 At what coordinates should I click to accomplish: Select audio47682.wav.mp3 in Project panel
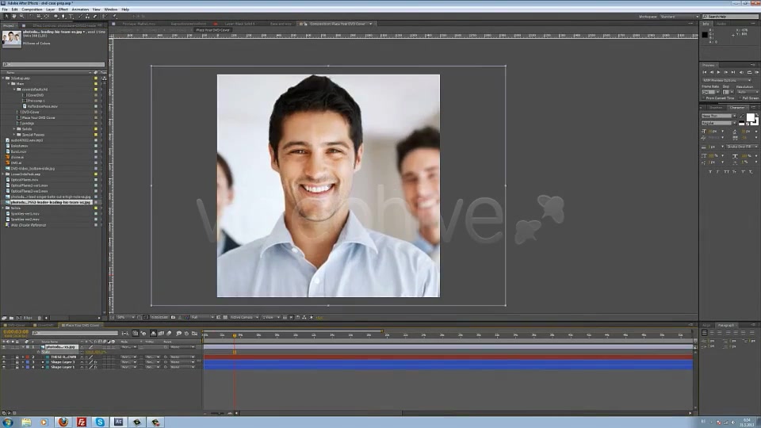point(27,140)
